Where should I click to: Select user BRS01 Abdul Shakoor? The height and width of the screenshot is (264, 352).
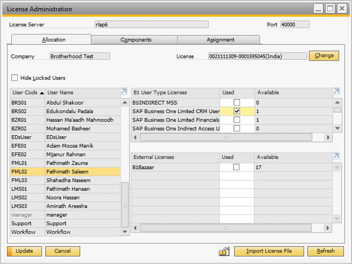pos(65,103)
